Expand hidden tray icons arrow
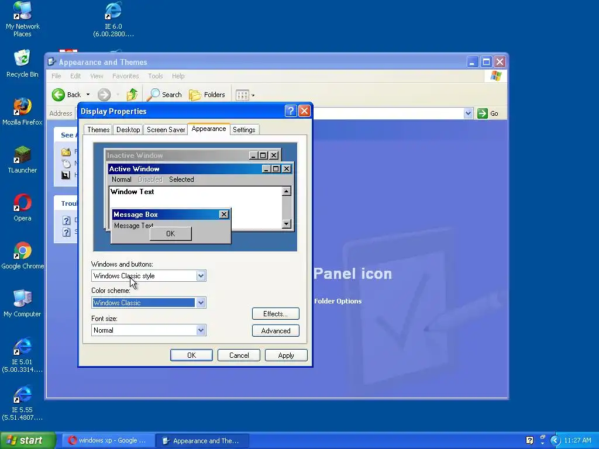The image size is (599, 449). (555, 441)
